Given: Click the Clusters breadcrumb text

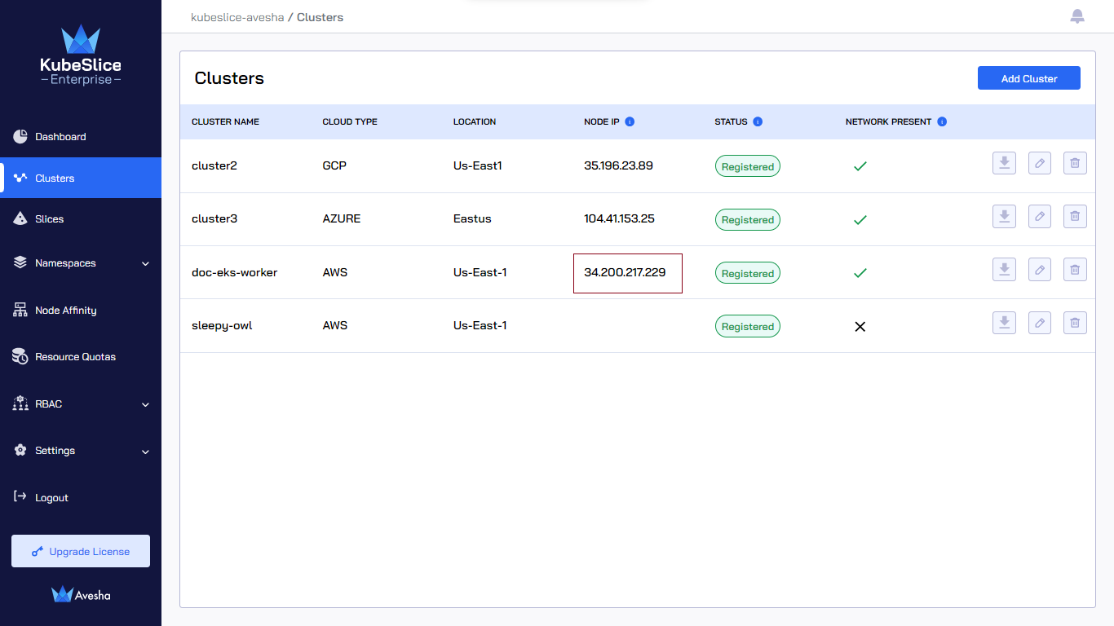Looking at the screenshot, I should (320, 17).
